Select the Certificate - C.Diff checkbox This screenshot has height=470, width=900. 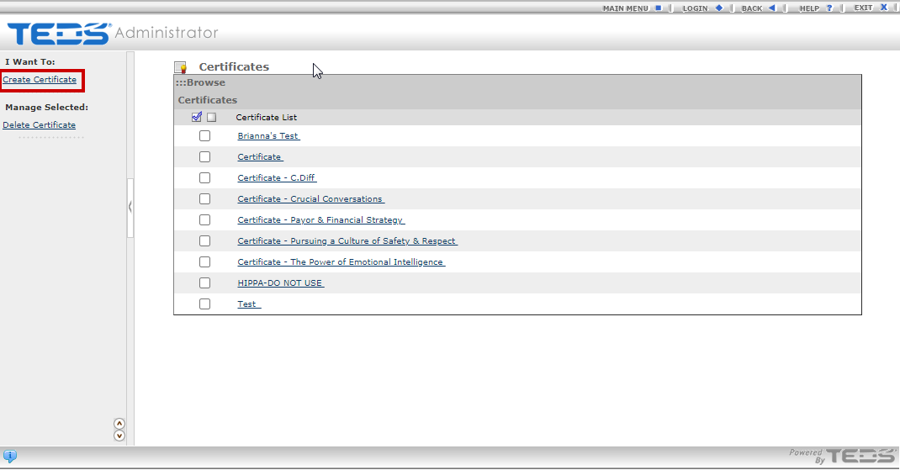(x=204, y=178)
